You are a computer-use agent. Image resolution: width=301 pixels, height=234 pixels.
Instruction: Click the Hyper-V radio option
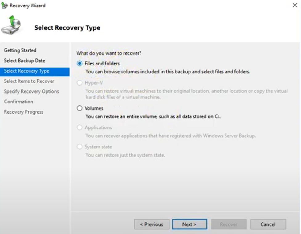80,82
